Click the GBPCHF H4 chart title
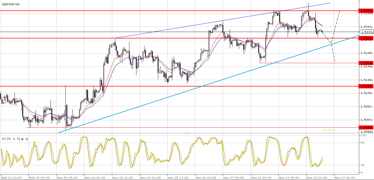Image resolution: width=374 pixels, height=180 pixels. coord(11,5)
